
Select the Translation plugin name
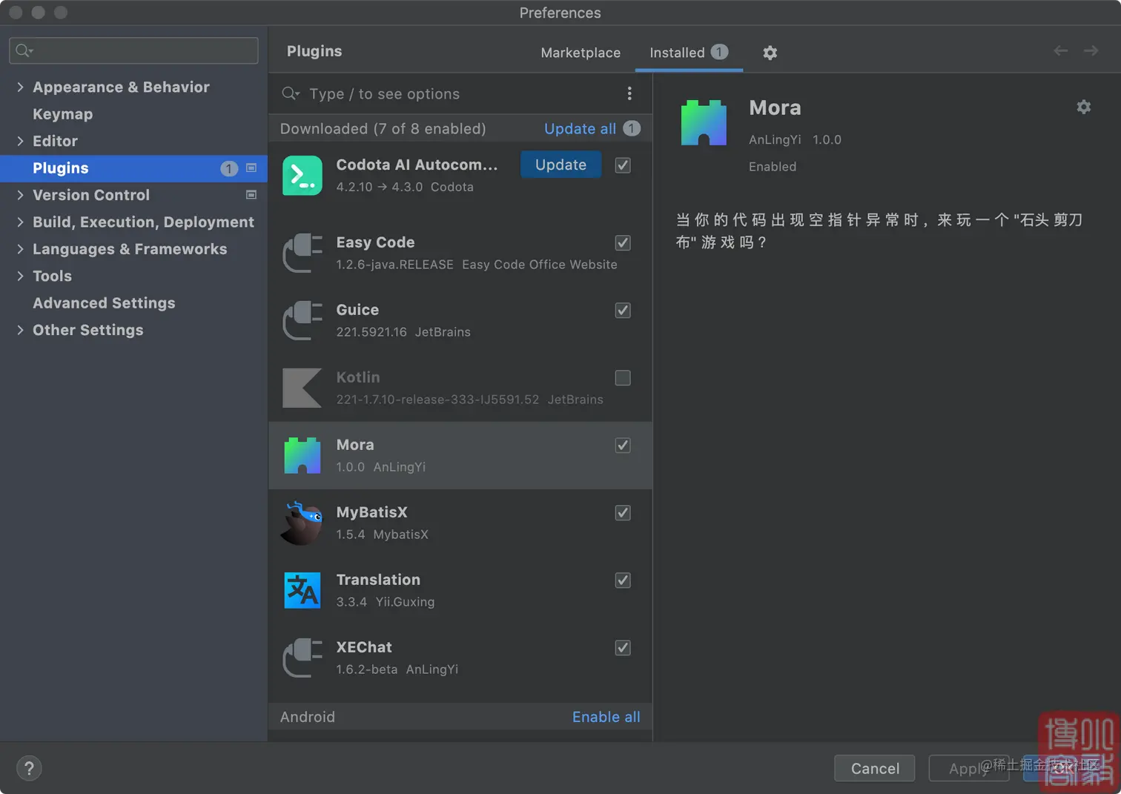(378, 580)
